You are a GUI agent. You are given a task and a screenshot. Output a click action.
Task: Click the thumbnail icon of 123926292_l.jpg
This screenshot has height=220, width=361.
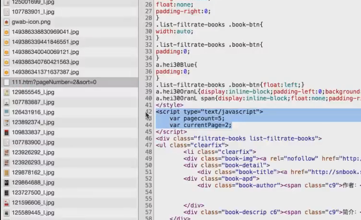(7, 153)
